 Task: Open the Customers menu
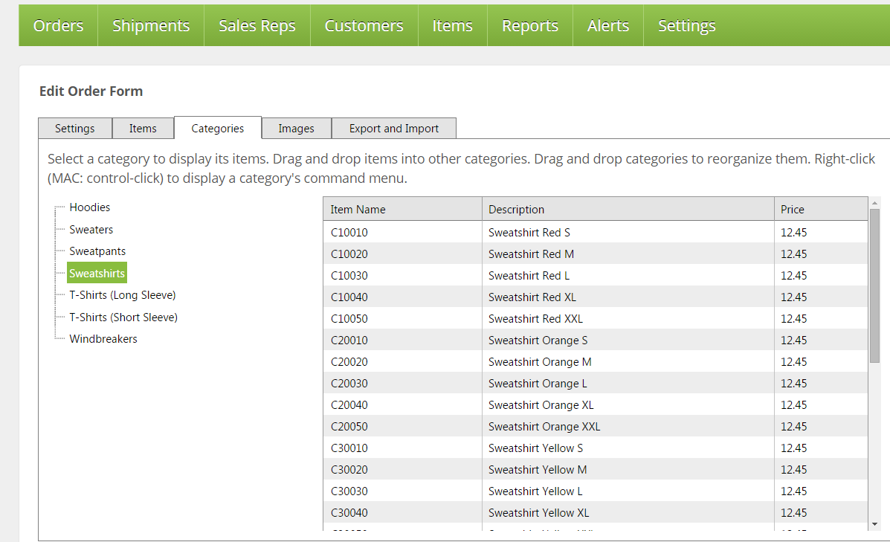click(x=364, y=26)
